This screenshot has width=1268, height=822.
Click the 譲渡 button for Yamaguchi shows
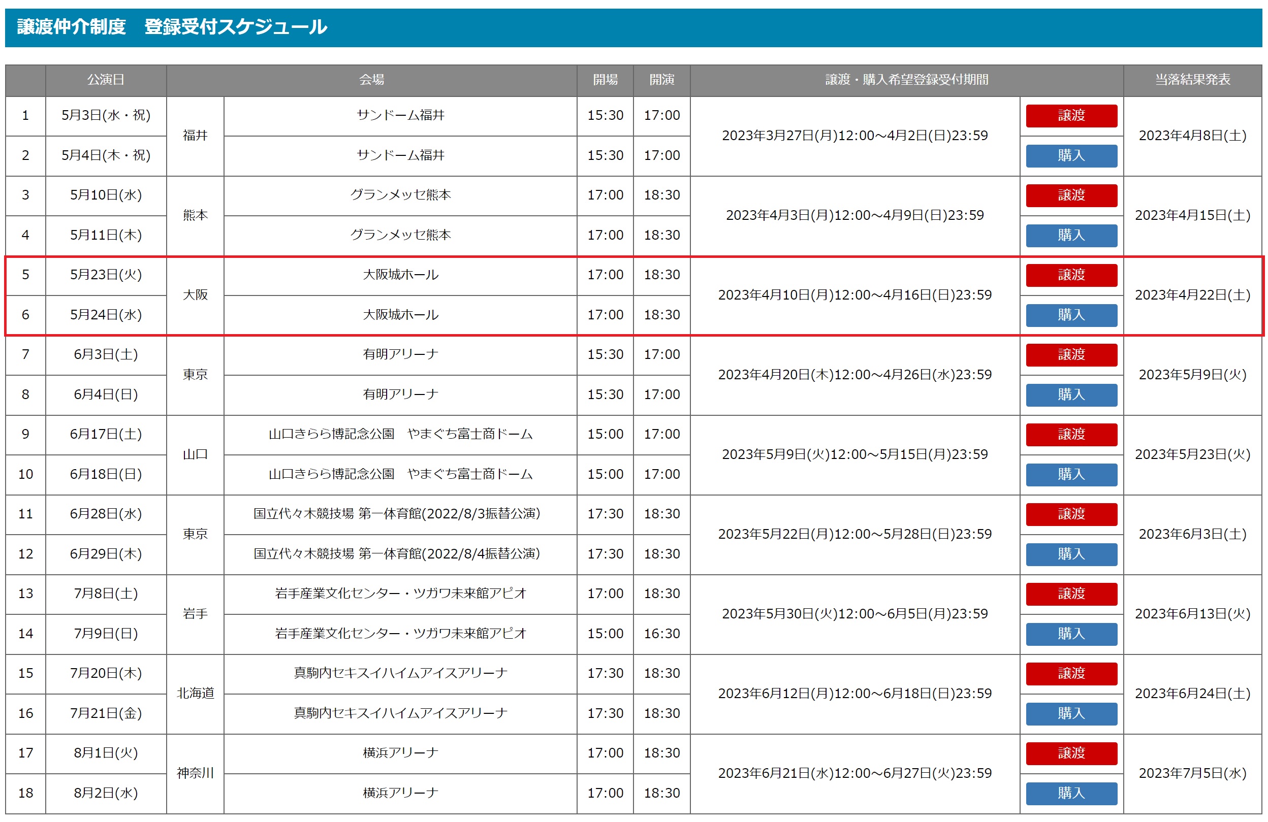click(1071, 435)
